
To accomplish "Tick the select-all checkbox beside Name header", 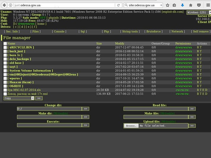I will [x=5, y=44].
